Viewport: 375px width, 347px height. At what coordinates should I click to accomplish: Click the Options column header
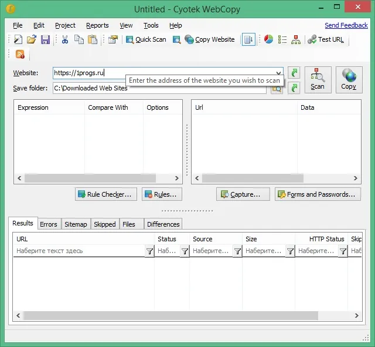point(163,107)
